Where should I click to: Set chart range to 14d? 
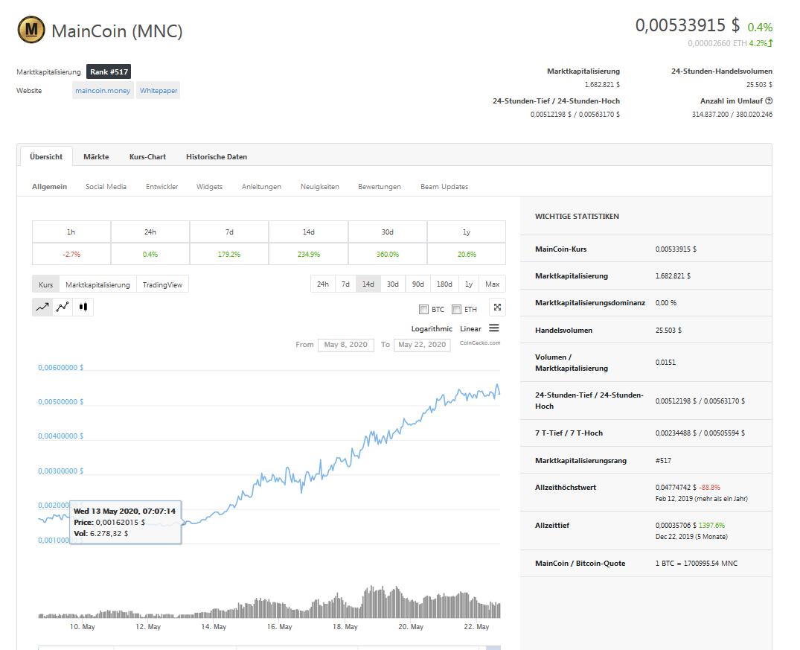point(368,284)
